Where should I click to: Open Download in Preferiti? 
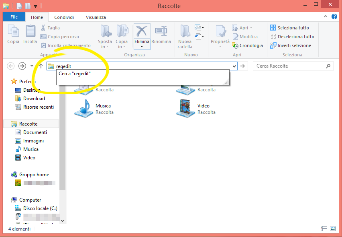[34, 99]
